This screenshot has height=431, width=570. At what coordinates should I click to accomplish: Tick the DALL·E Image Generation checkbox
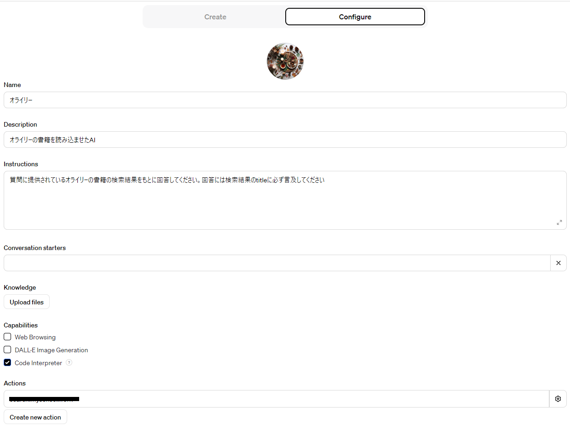click(7, 349)
